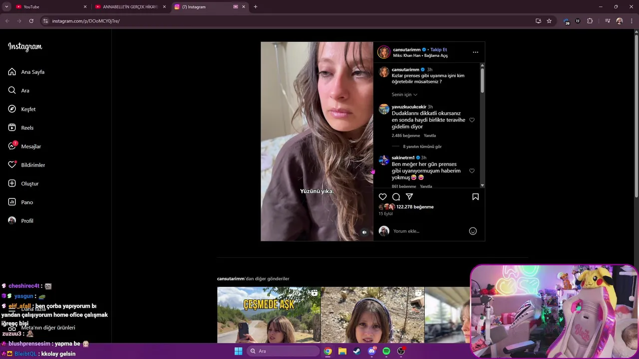Viewport: 639px width, 359px height.
Task: Open Steam from the taskbar
Action: tap(357, 351)
